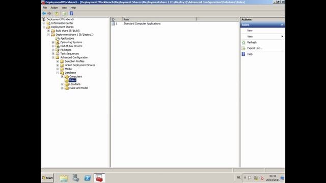Click the Show/Hide console tree toolbar icon
The height and width of the screenshot is (183, 326).
(64, 14)
